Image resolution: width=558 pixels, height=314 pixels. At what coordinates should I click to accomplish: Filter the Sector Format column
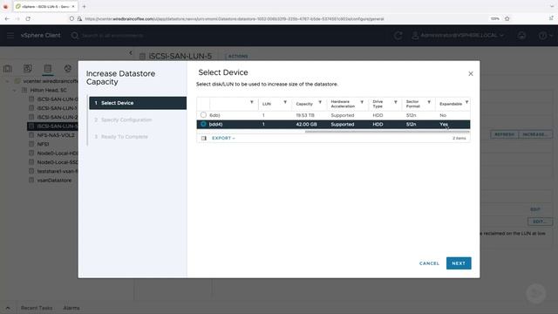pos(429,102)
